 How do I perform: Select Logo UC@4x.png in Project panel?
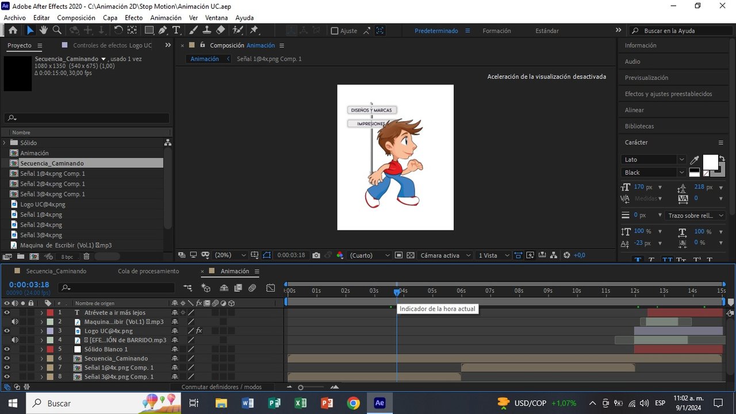coord(43,204)
